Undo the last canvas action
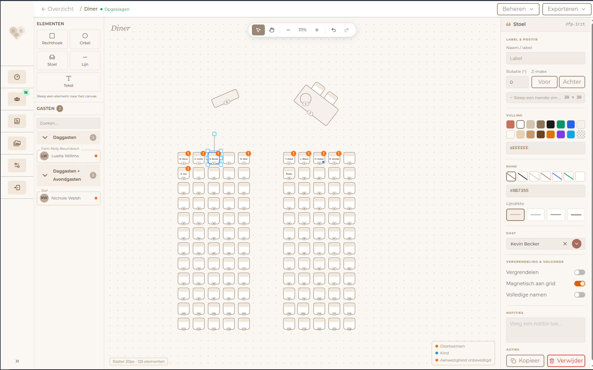 (x=334, y=30)
